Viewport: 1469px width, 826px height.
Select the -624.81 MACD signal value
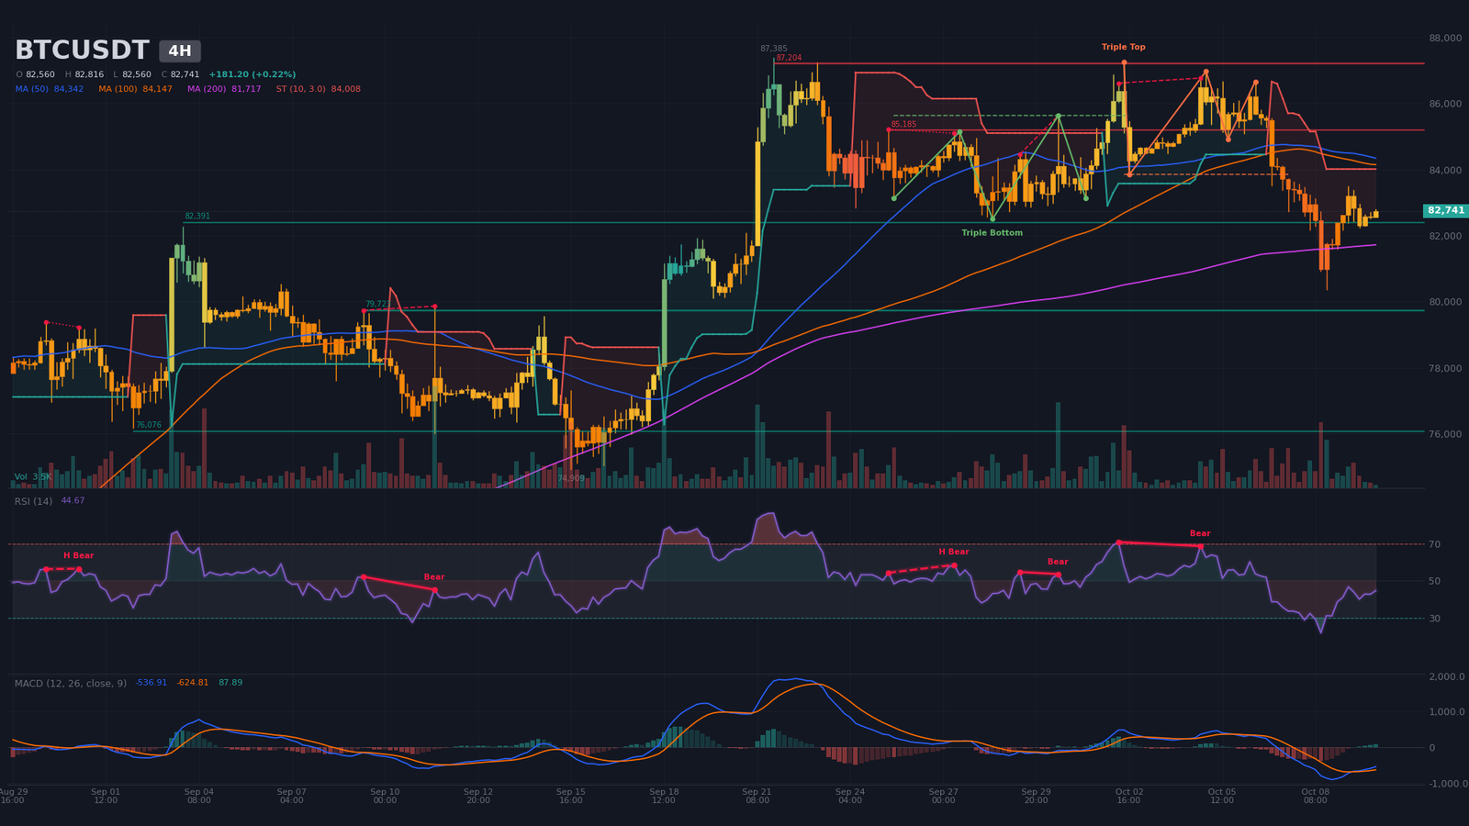[193, 683]
